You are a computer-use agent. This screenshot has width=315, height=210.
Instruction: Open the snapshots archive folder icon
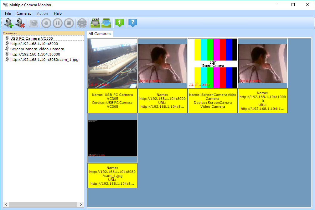tap(106, 23)
